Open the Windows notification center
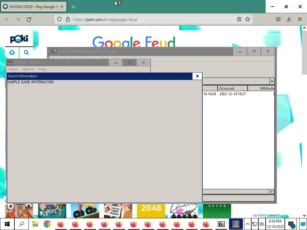The image size is (307, 230). [291, 224]
